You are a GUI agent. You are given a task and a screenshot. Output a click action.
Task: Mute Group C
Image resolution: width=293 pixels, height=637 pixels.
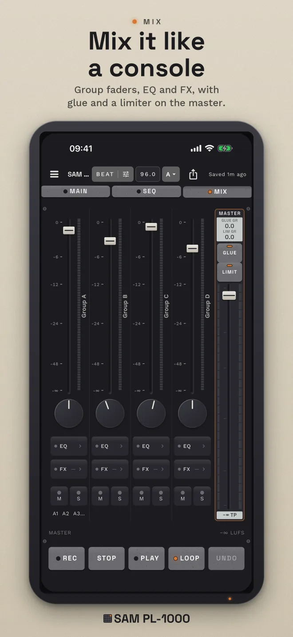click(142, 496)
